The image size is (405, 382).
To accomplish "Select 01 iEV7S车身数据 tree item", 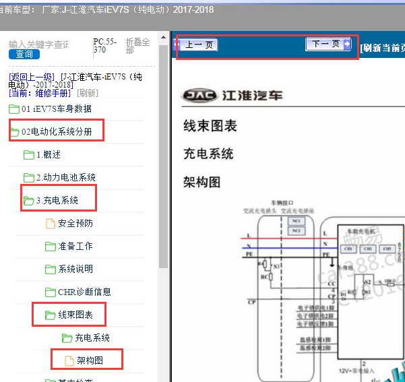I will coord(57,108).
